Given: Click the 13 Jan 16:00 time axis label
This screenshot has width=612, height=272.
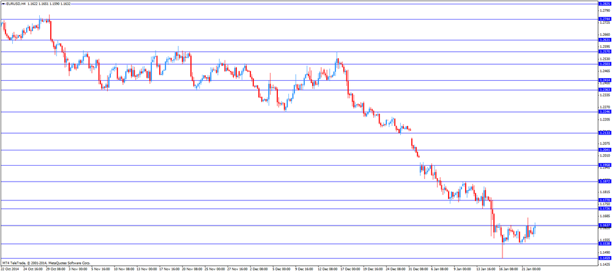Looking at the screenshot, I should click(x=485, y=269).
